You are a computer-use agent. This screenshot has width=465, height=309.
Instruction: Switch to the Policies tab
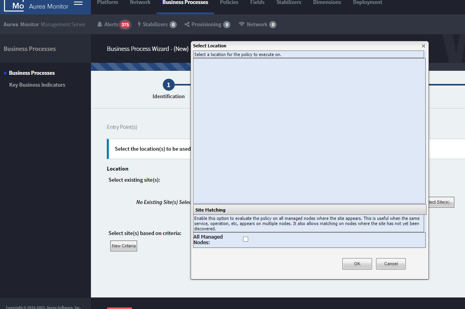[x=229, y=2]
